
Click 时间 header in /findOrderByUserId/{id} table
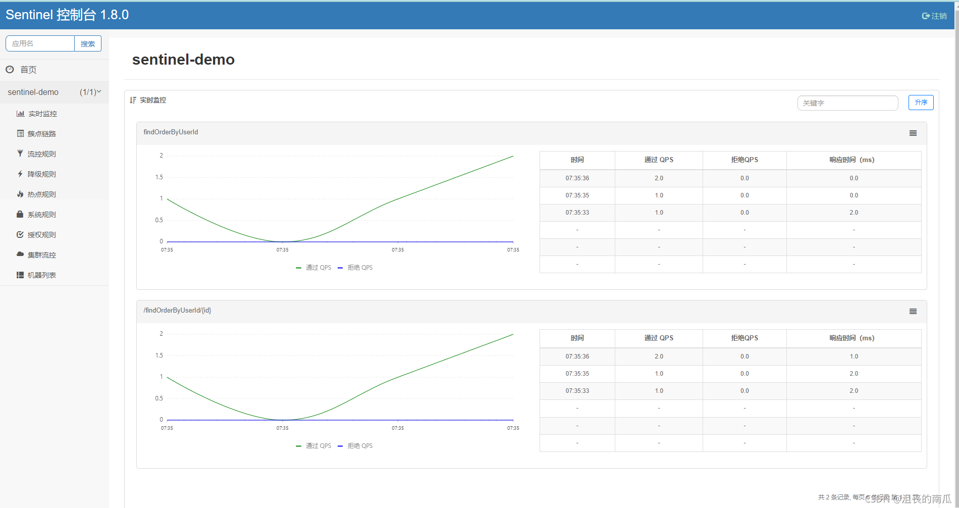pos(577,338)
